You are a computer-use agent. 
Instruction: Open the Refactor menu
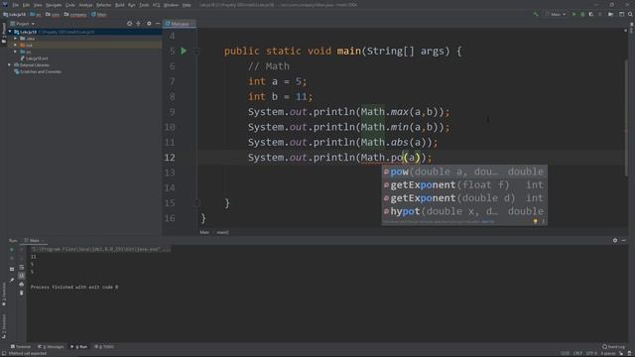[x=103, y=5]
